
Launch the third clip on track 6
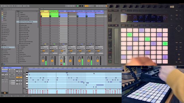pos(87,17)
